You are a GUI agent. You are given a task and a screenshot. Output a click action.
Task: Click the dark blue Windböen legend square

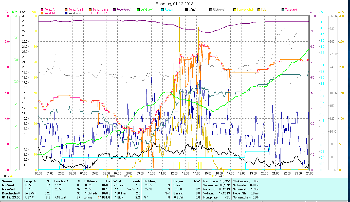click(x=66, y=13)
